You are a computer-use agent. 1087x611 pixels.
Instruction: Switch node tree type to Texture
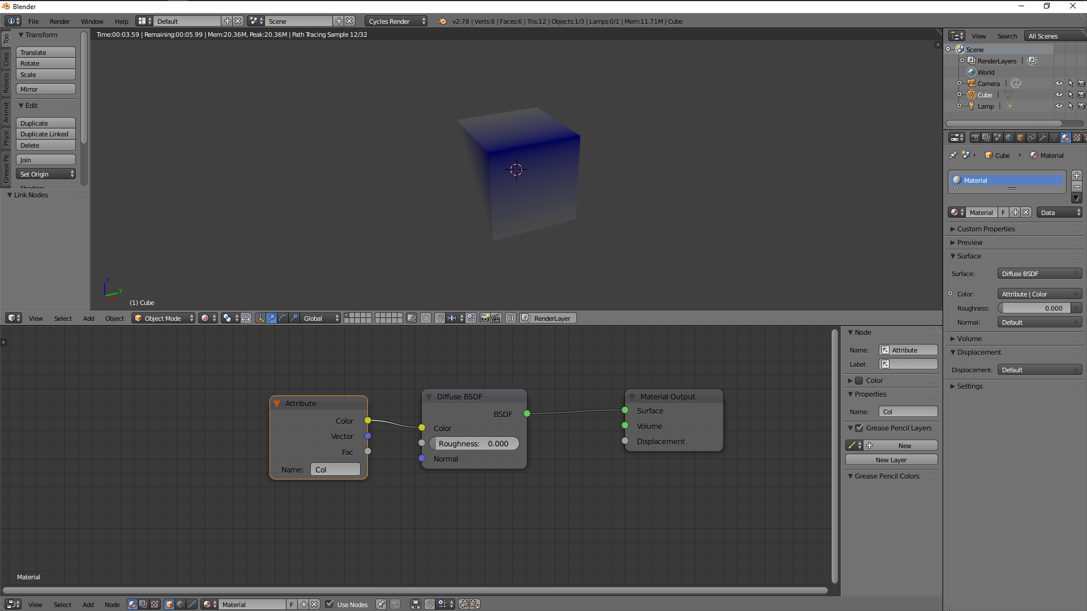pos(155,604)
